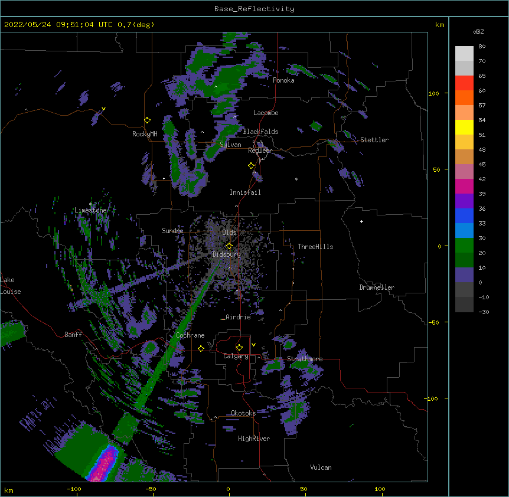
Task: Click the Calgary city label
Action: pos(236,356)
